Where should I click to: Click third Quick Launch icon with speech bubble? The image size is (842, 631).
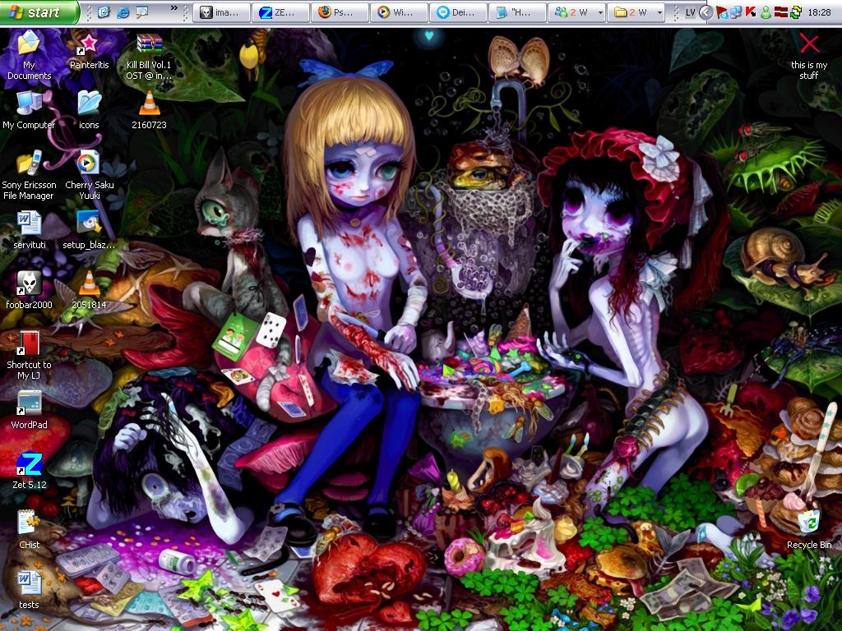click(142, 12)
